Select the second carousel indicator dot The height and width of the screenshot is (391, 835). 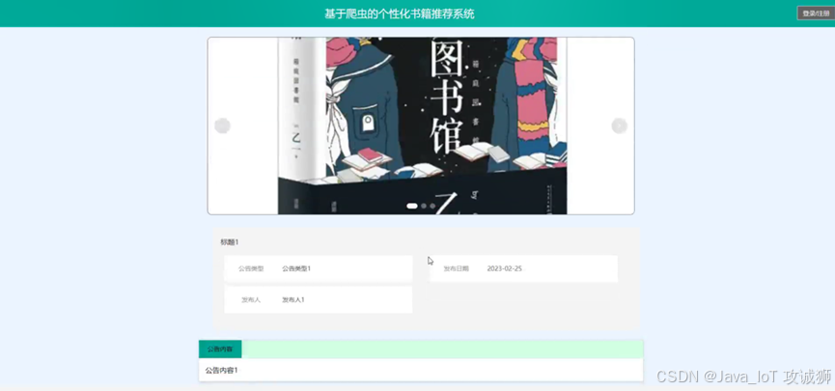(424, 206)
